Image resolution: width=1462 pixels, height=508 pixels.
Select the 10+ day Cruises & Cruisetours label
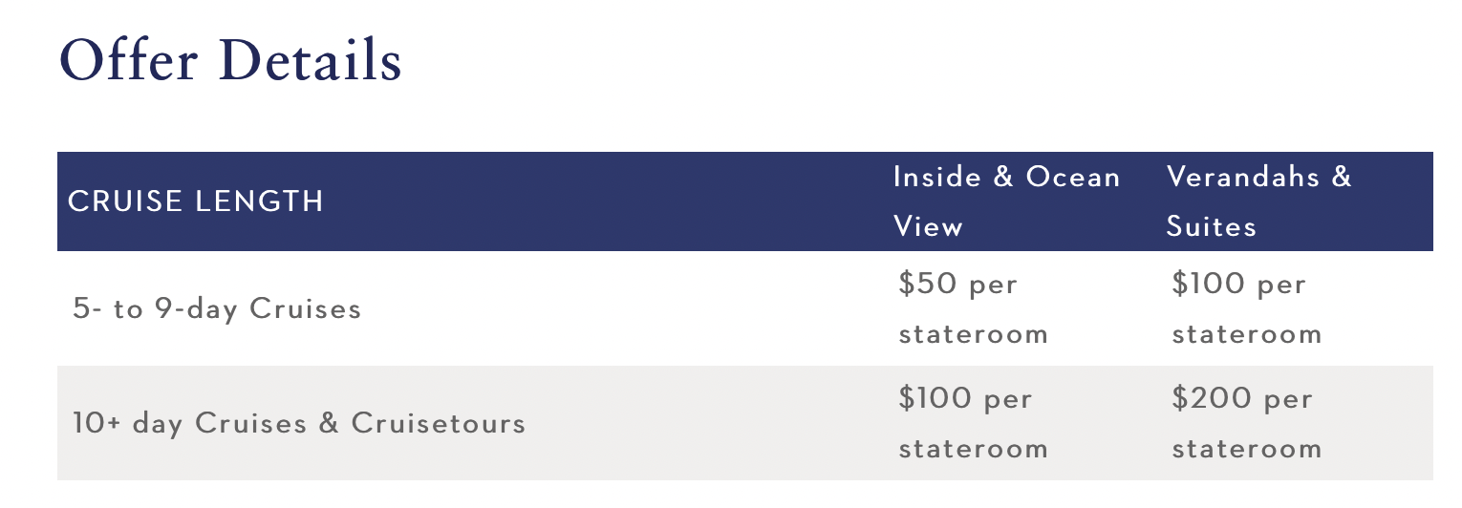tap(299, 423)
